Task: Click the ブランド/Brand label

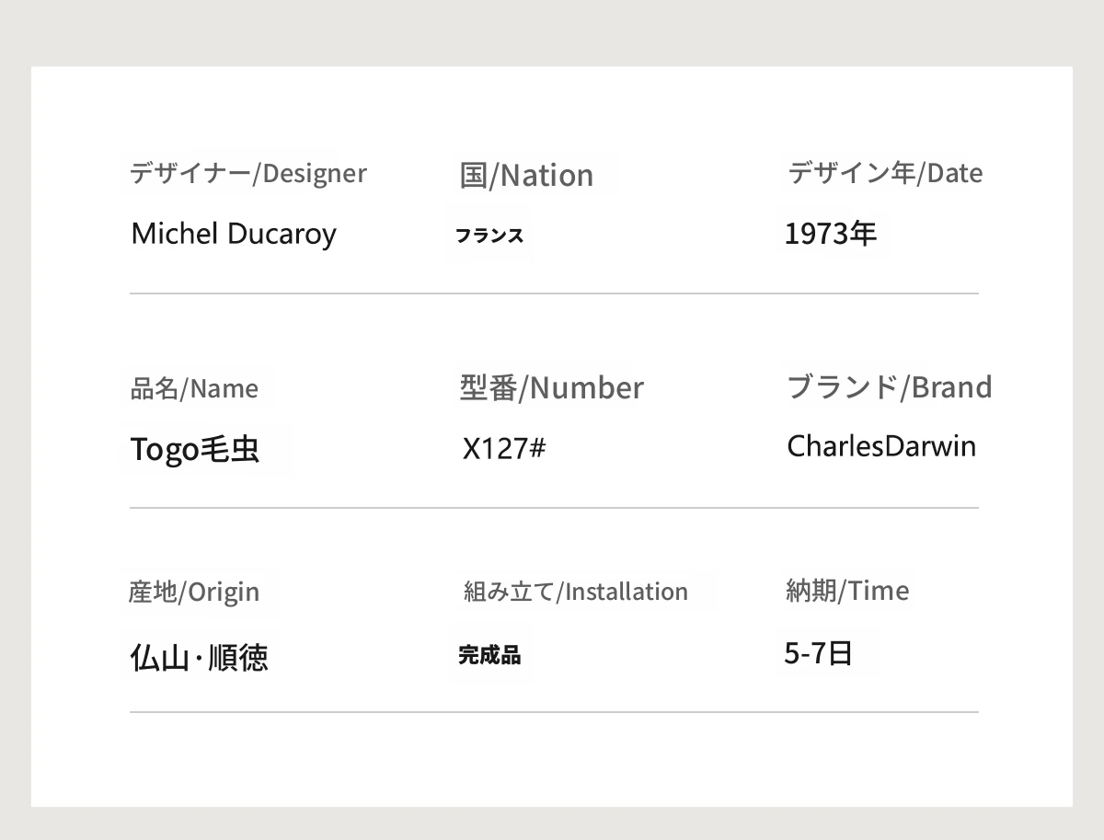Action: 889,387
